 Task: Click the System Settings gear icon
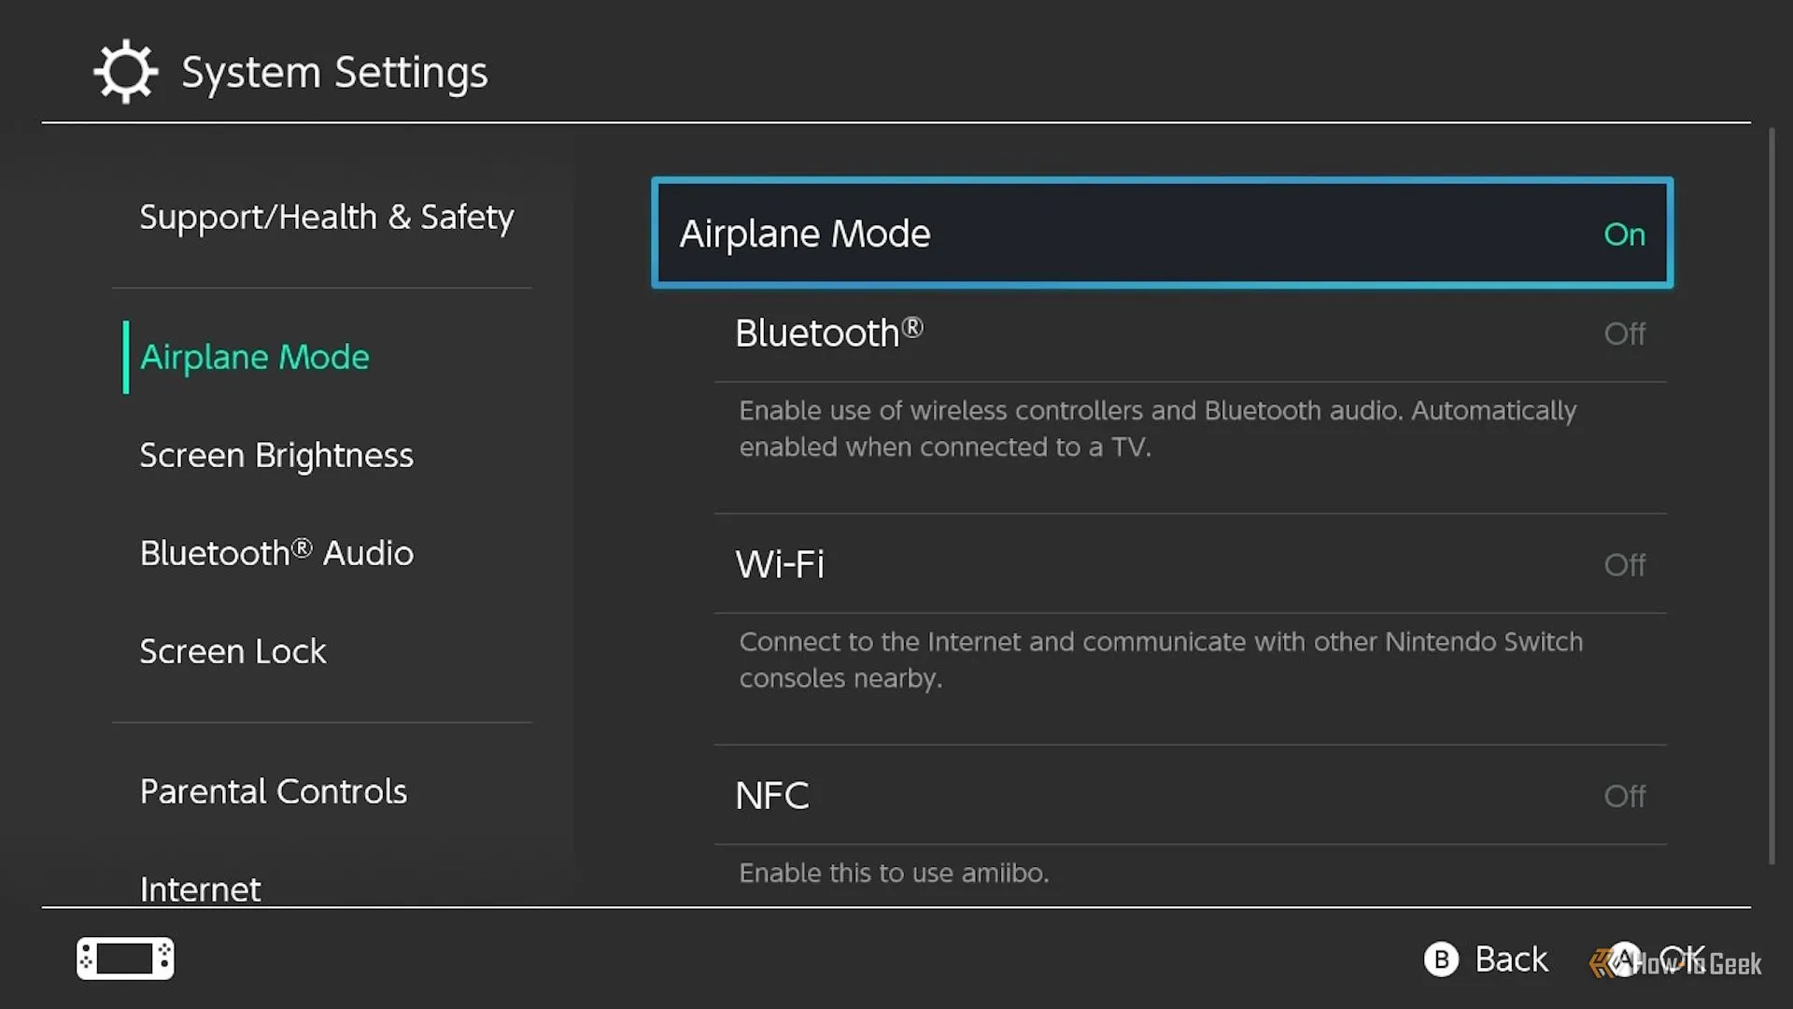(126, 71)
